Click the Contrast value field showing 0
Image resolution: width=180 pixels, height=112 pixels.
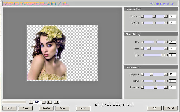(x=173, y=81)
